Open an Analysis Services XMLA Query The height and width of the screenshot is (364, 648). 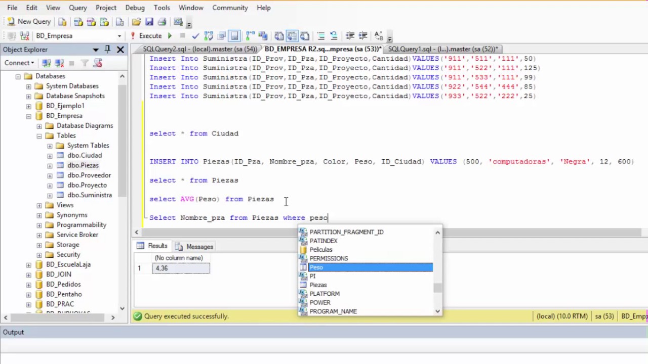104,22
